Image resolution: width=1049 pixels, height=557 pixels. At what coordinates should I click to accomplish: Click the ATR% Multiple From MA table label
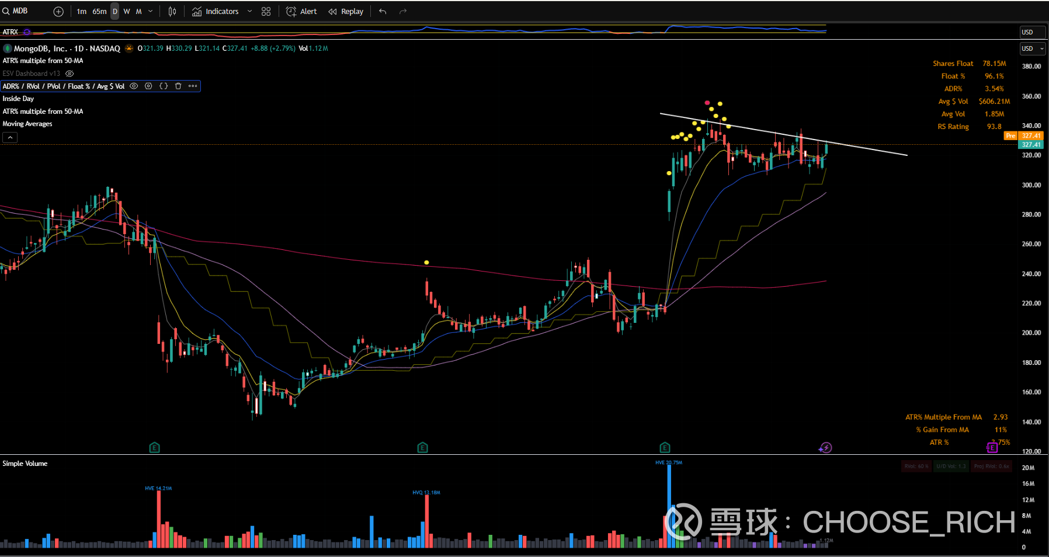943,417
